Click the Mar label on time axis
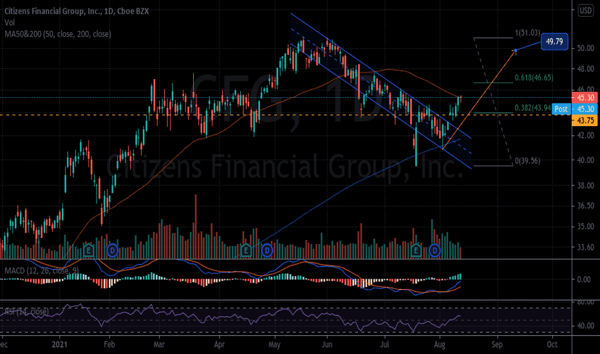The image size is (600, 354). tap(159, 344)
